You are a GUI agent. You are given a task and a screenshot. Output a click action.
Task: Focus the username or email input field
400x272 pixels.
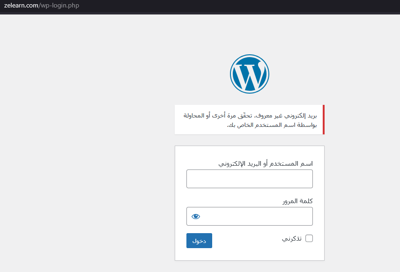coord(249,179)
